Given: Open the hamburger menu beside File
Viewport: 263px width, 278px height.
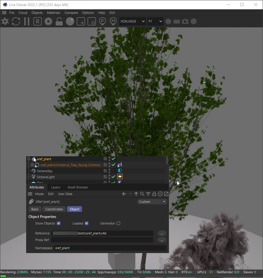Looking at the screenshot, I should pos(4,13).
